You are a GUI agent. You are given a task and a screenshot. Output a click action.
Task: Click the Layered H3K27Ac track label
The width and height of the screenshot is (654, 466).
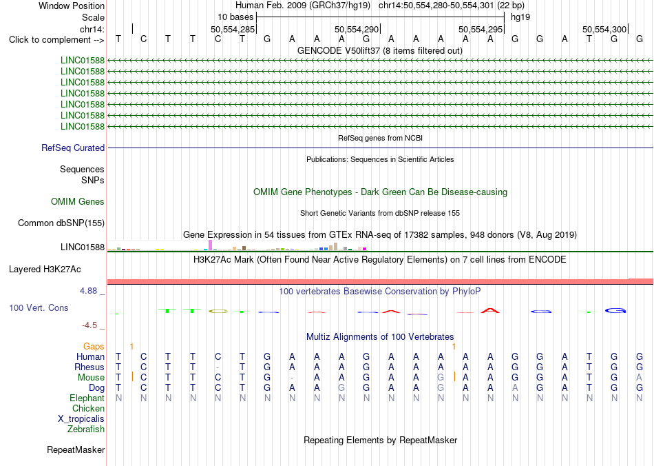(45, 270)
